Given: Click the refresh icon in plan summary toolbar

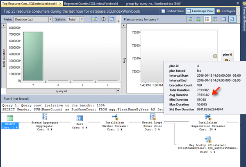Looking at the screenshot, I should (190, 19).
